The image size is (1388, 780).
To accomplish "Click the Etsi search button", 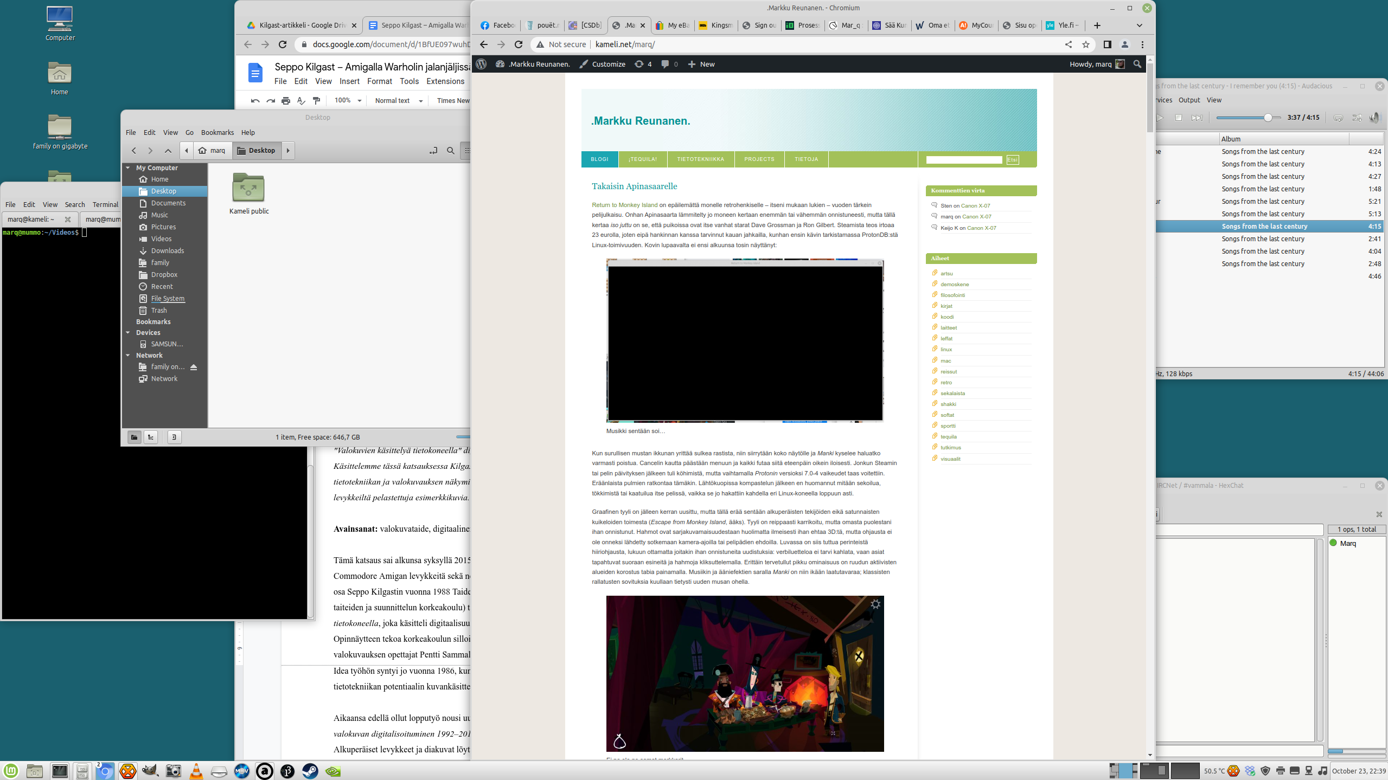I will pyautogui.click(x=1012, y=160).
